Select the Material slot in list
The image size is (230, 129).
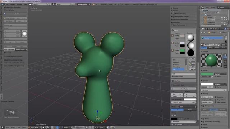coord(212,38)
